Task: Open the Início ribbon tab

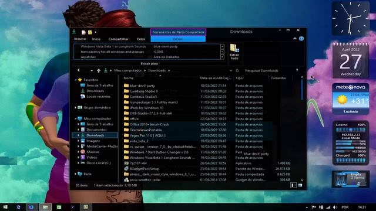Action: click(96, 39)
